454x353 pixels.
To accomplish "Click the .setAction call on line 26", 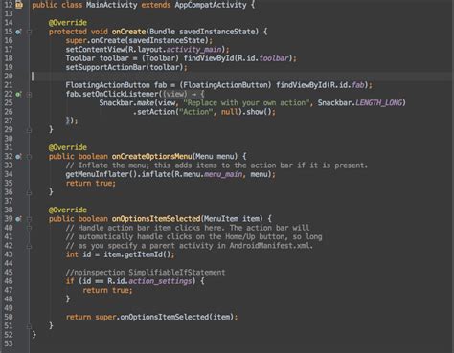I will pyautogui.click(x=154, y=112).
